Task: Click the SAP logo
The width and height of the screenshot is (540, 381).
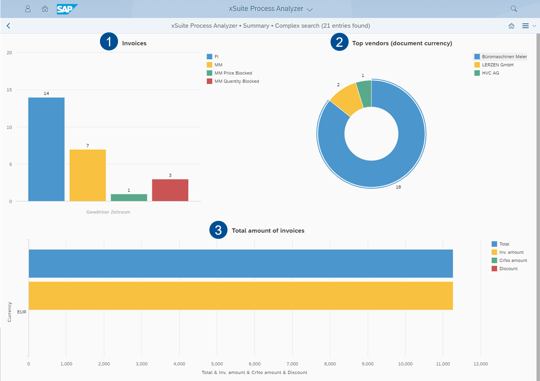Action: [x=67, y=9]
